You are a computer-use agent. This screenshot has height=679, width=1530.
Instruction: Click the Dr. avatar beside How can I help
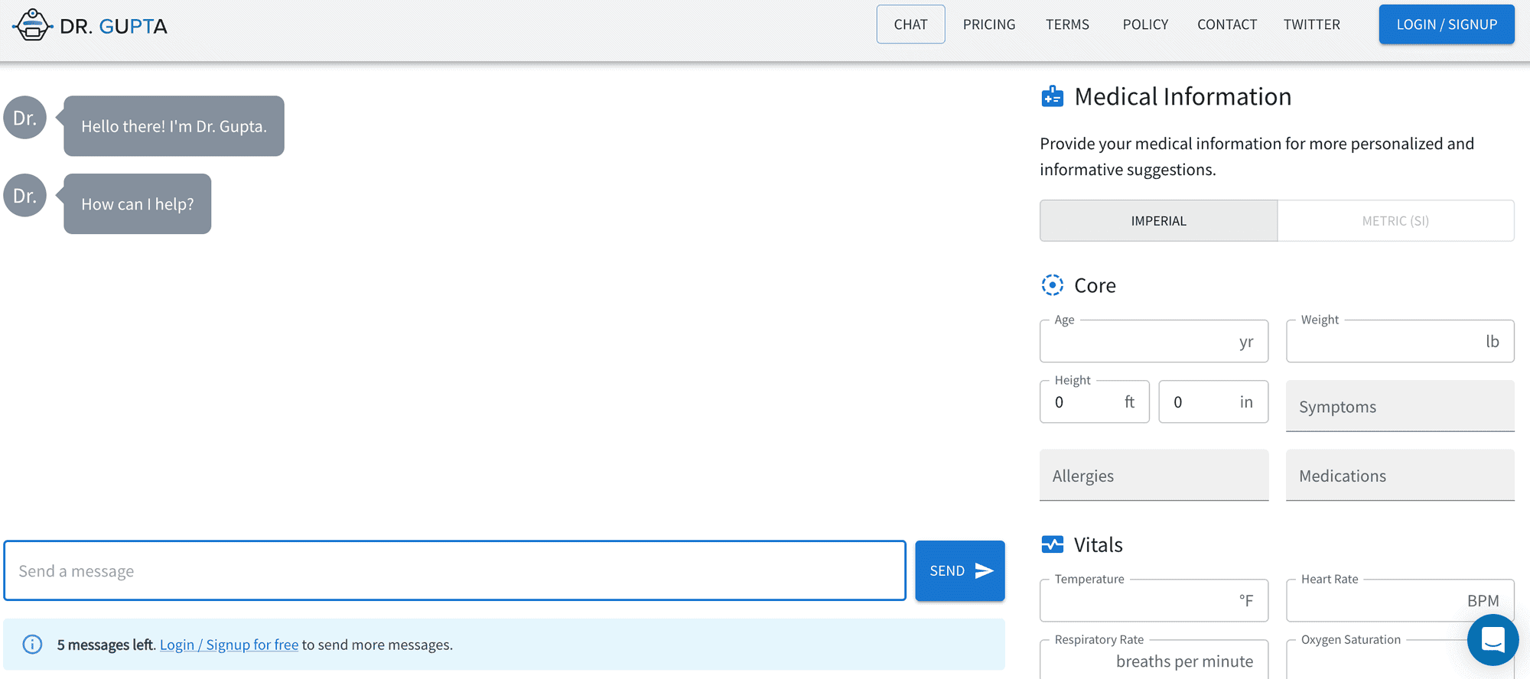pos(25,196)
